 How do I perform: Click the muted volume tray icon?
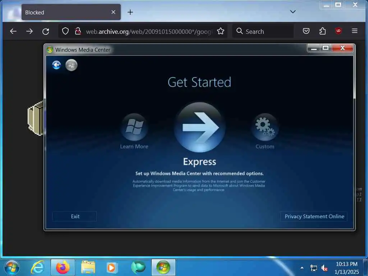pyautogui.click(x=324, y=268)
